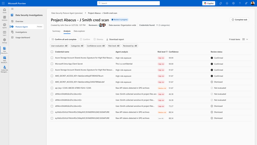Open Usage dashboard in side navigation
The image size is (257, 145).
click(27, 37)
